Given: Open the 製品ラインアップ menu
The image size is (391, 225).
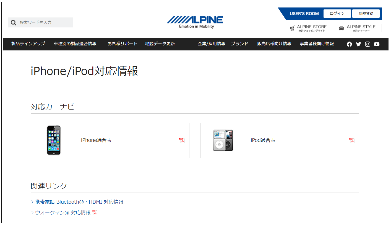Looking at the screenshot, I should (x=28, y=44).
